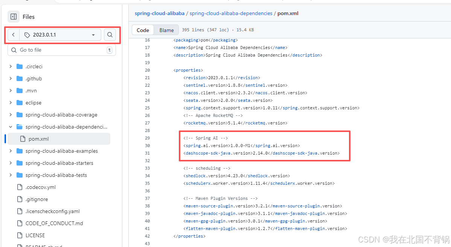451x247 pixels.
Task: Click the seata.version 2.0.0 line
Action: [x=228, y=100]
